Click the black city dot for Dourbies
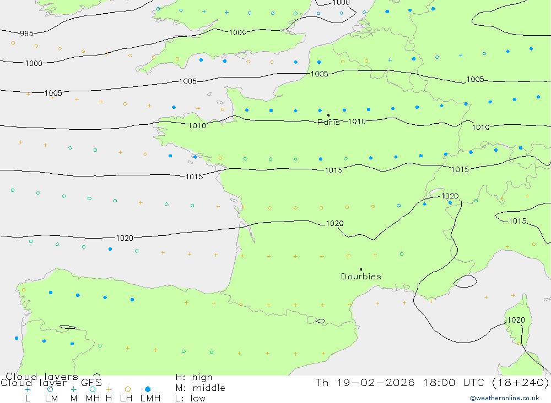 [361, 269]
